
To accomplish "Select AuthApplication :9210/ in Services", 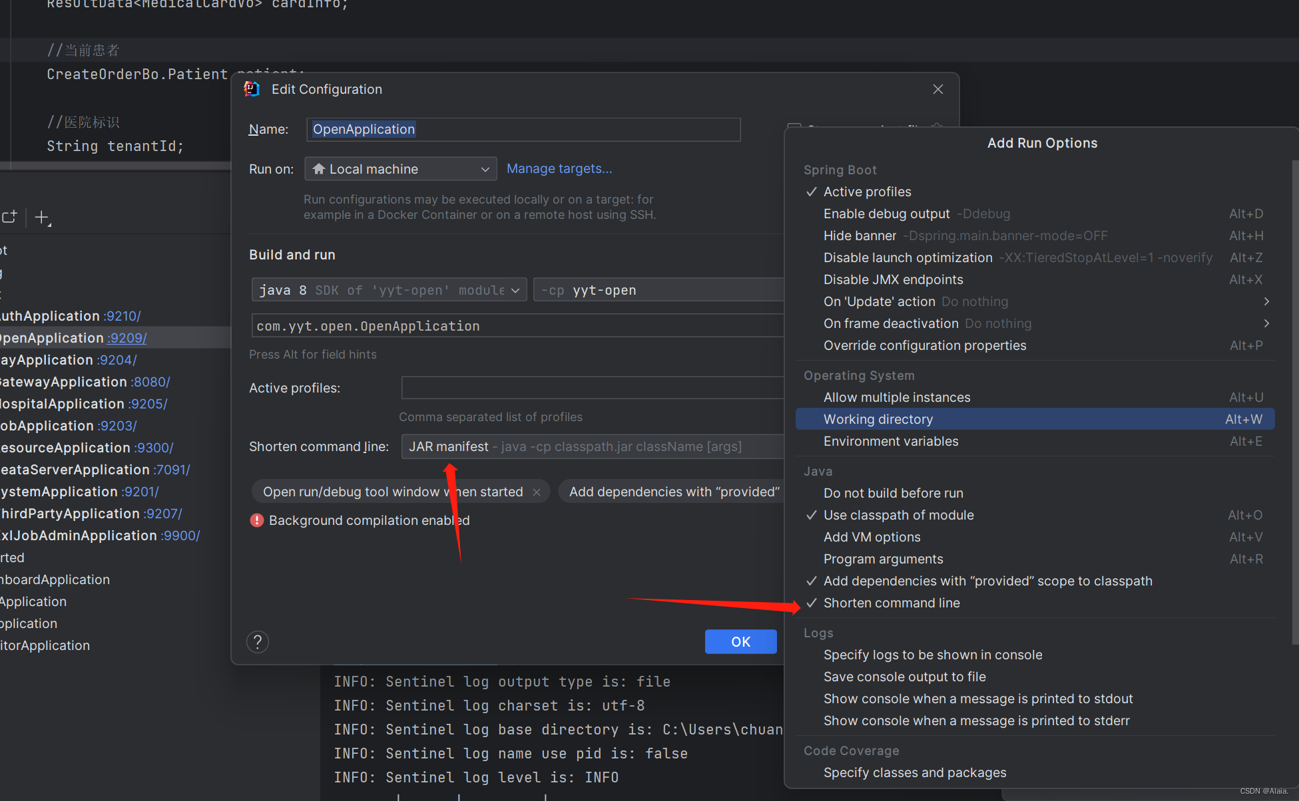I will tap(69, 316).
